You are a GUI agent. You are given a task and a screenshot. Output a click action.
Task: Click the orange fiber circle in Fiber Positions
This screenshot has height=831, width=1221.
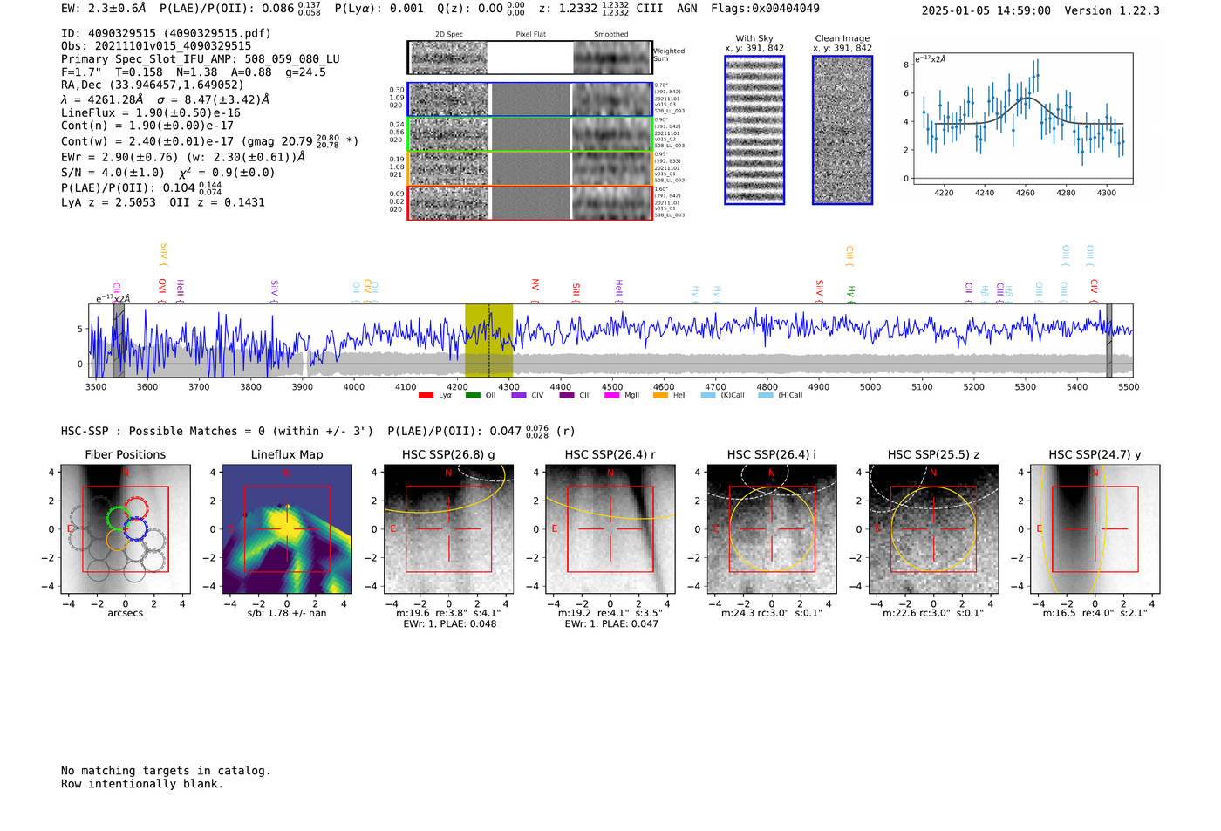click(117, 539)
